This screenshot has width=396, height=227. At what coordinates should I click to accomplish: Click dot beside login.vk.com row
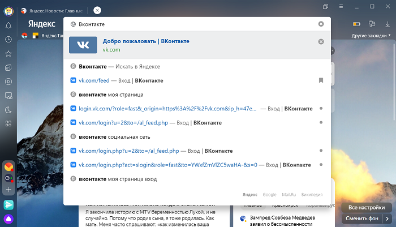coord(321,109)
